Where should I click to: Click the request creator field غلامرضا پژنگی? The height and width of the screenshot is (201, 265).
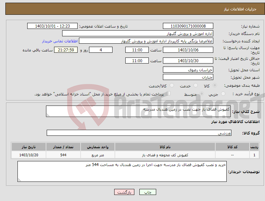pyautogui.click(x=146, y=41)
